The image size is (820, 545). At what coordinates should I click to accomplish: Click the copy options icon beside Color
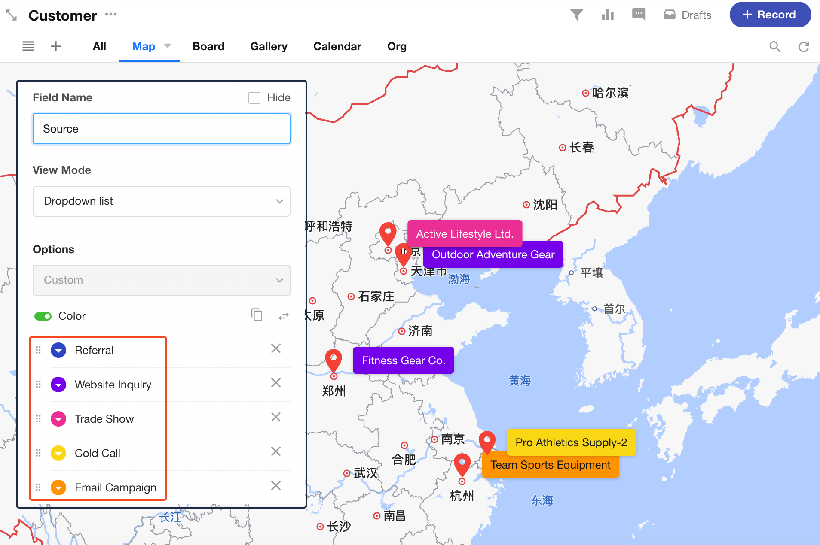[257, 315]
